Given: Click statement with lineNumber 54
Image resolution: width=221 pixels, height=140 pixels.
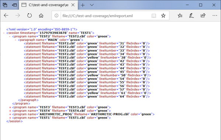Looking at the screenshot, I should tap(87, 79).
